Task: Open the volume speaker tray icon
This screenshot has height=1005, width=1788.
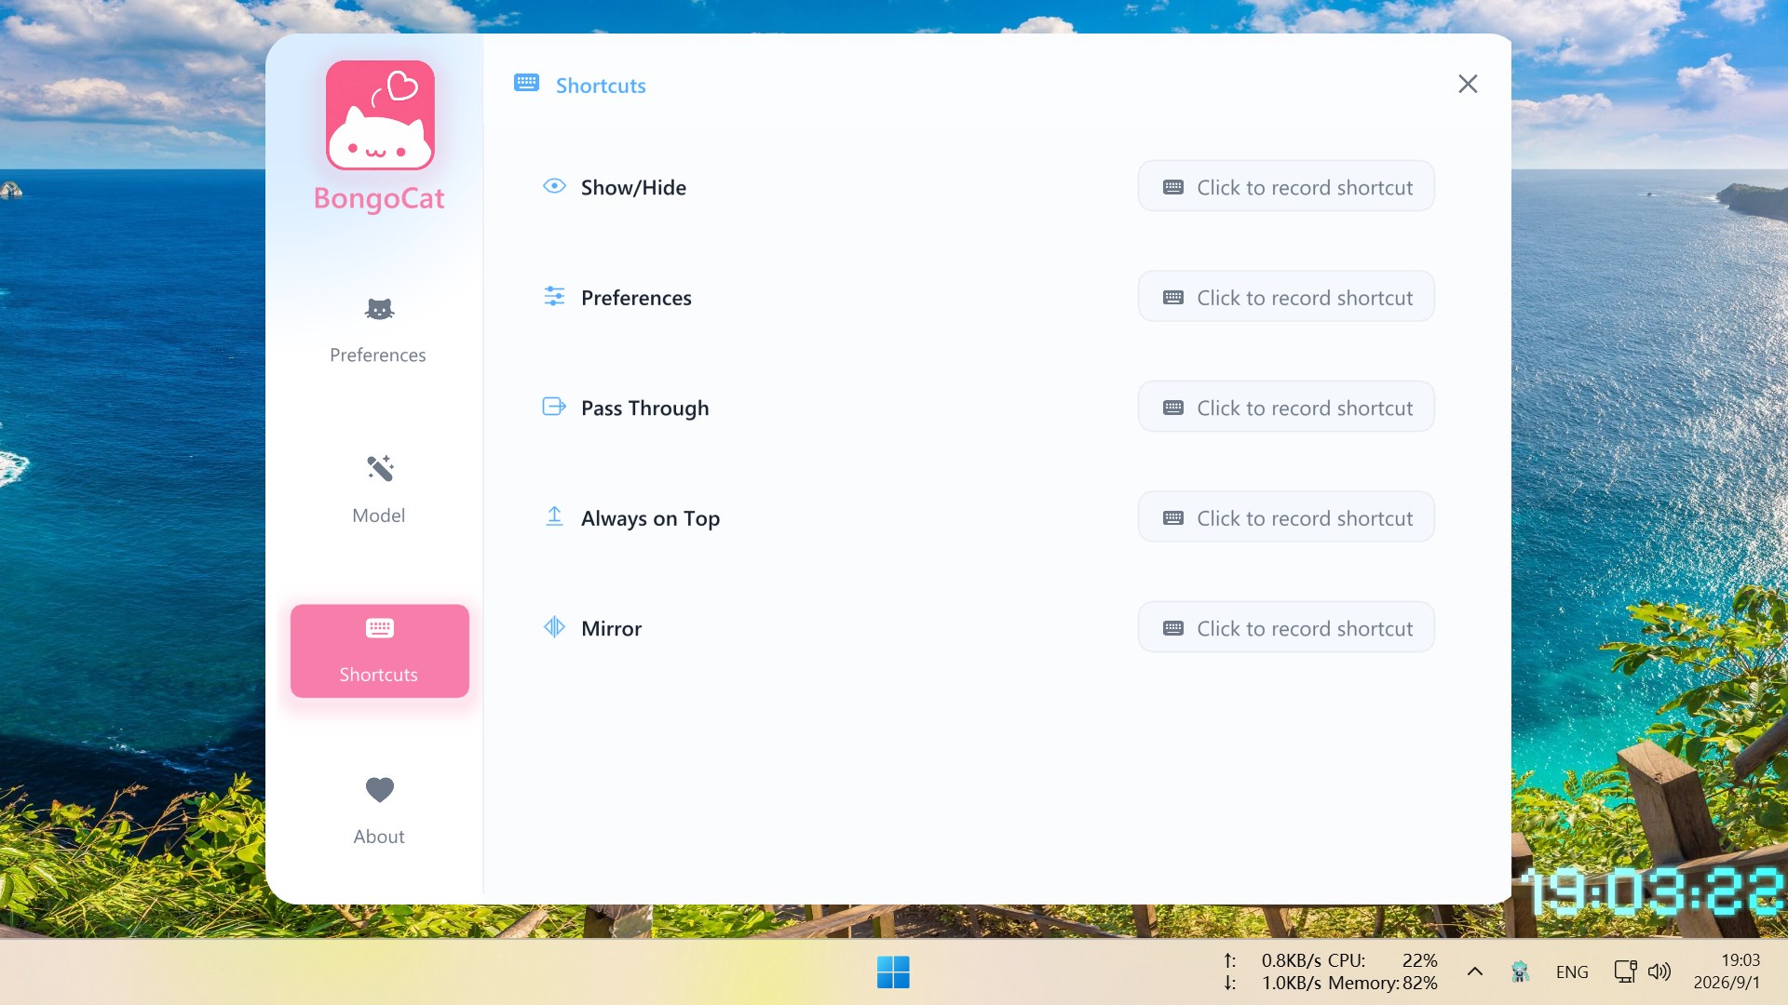Action: 1659,971
